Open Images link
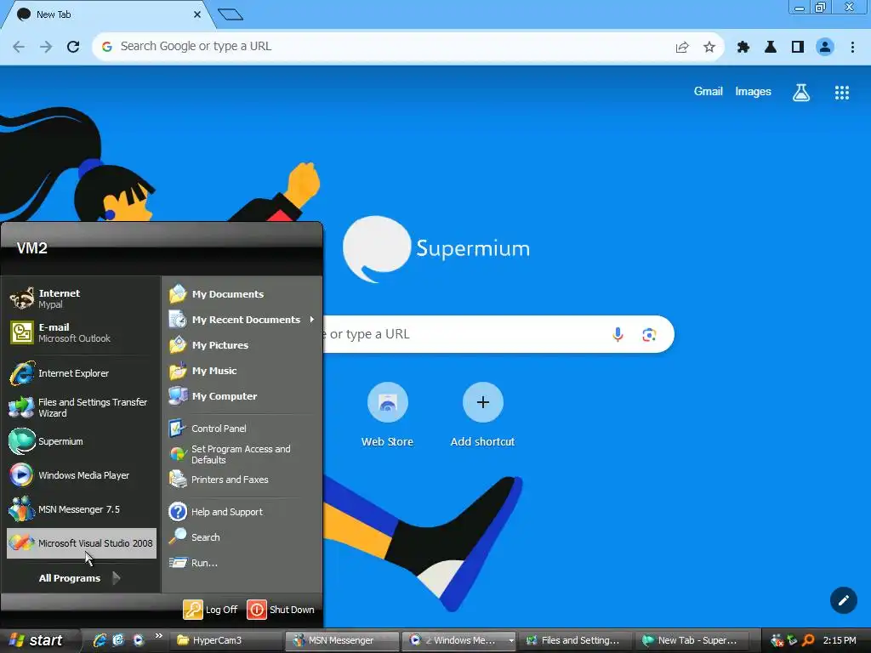871x653 pixels. pos(753,92)
